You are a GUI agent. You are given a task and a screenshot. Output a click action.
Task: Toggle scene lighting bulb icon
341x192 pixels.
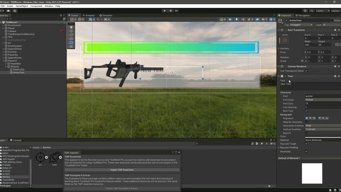click(x=237, y=19)
